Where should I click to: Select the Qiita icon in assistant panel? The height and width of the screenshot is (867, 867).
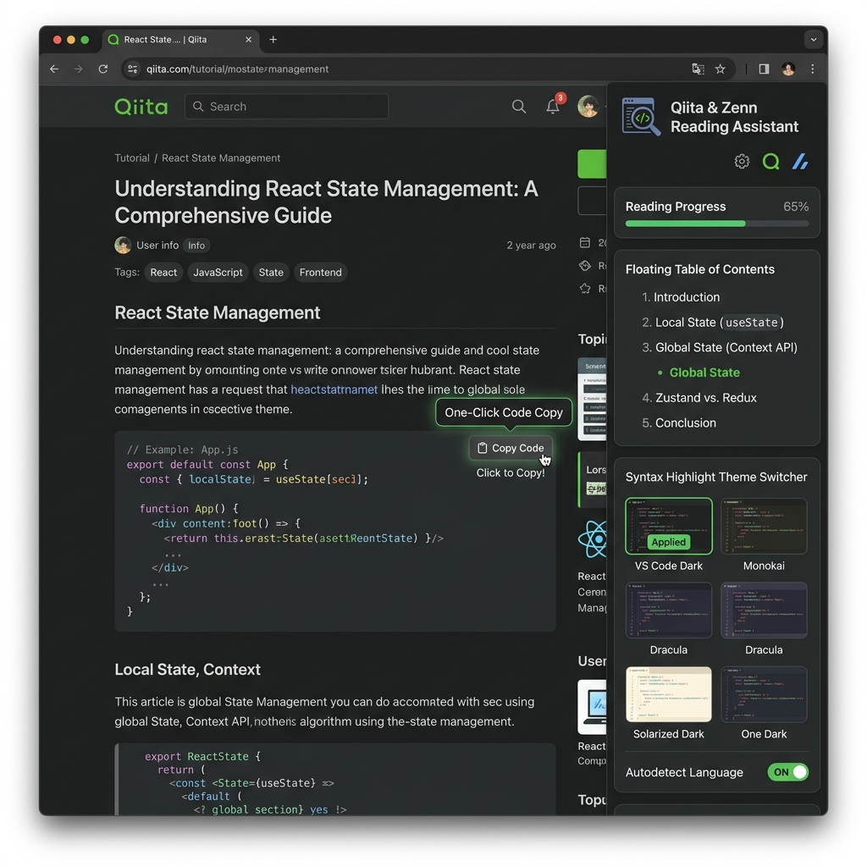pos(770,162)
